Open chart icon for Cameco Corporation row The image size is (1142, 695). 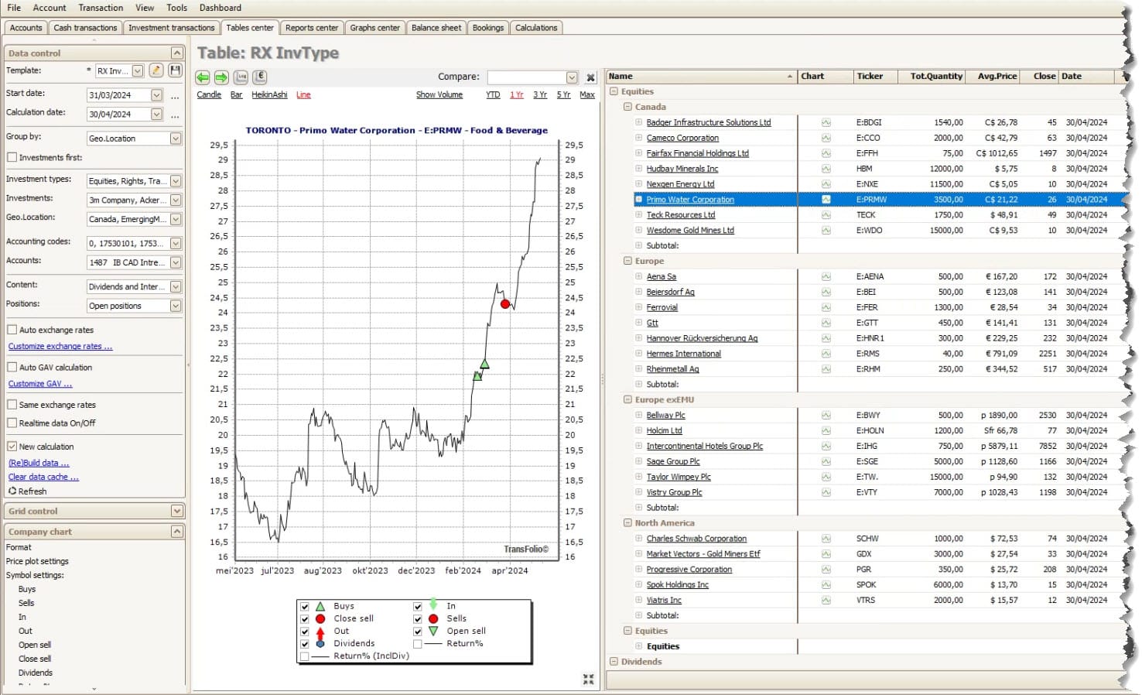826,138
